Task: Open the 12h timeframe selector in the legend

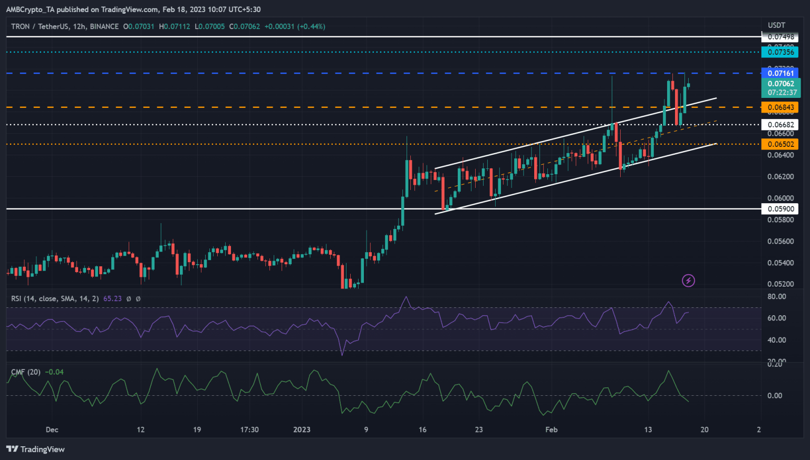Action: tap(77, 26)
